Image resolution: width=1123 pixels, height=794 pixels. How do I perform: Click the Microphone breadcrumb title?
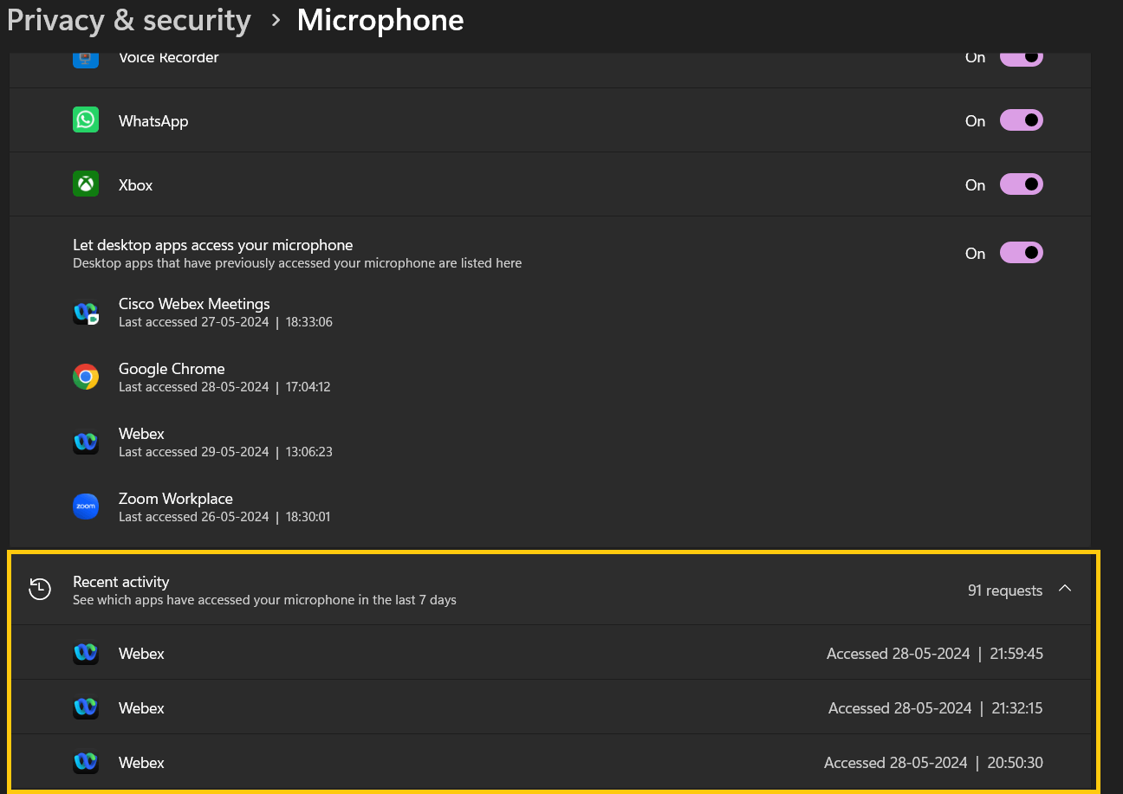click(380, 20)
